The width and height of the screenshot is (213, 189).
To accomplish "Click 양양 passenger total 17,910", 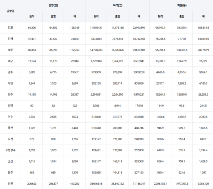I will click(139, 106).
